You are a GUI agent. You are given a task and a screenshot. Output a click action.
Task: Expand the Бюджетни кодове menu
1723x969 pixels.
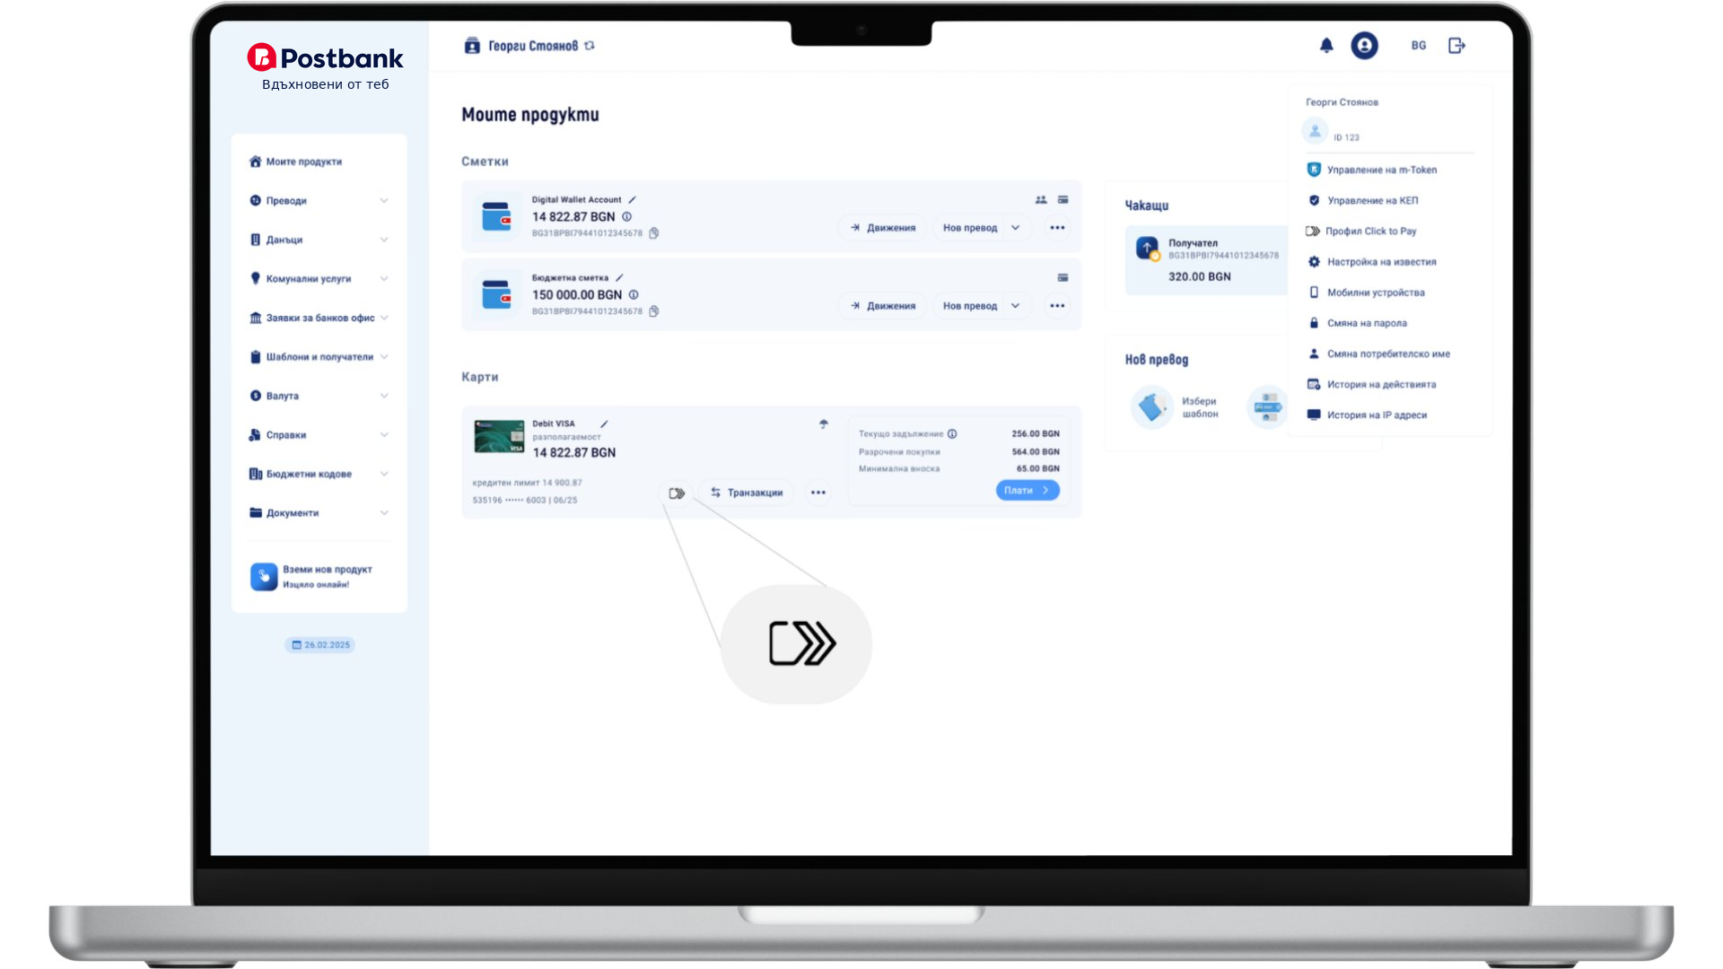319,474
